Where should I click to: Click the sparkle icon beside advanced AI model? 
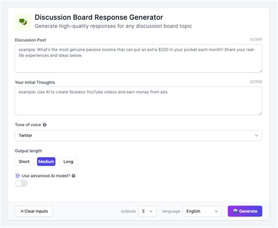(18, 176)
